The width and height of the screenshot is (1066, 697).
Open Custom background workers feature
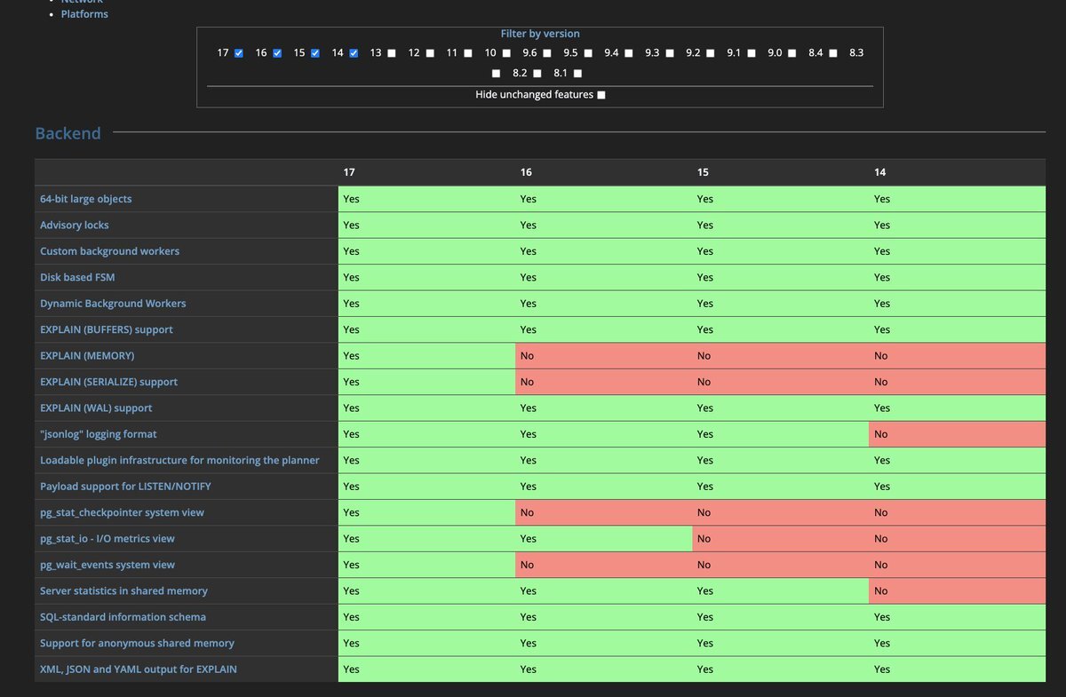pyautogui.click(x=109, y=251)
